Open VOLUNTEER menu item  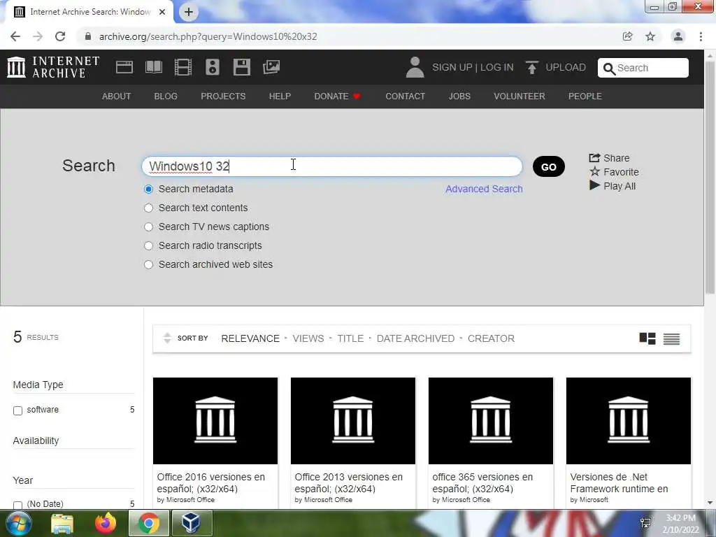(x=520, y=96)
